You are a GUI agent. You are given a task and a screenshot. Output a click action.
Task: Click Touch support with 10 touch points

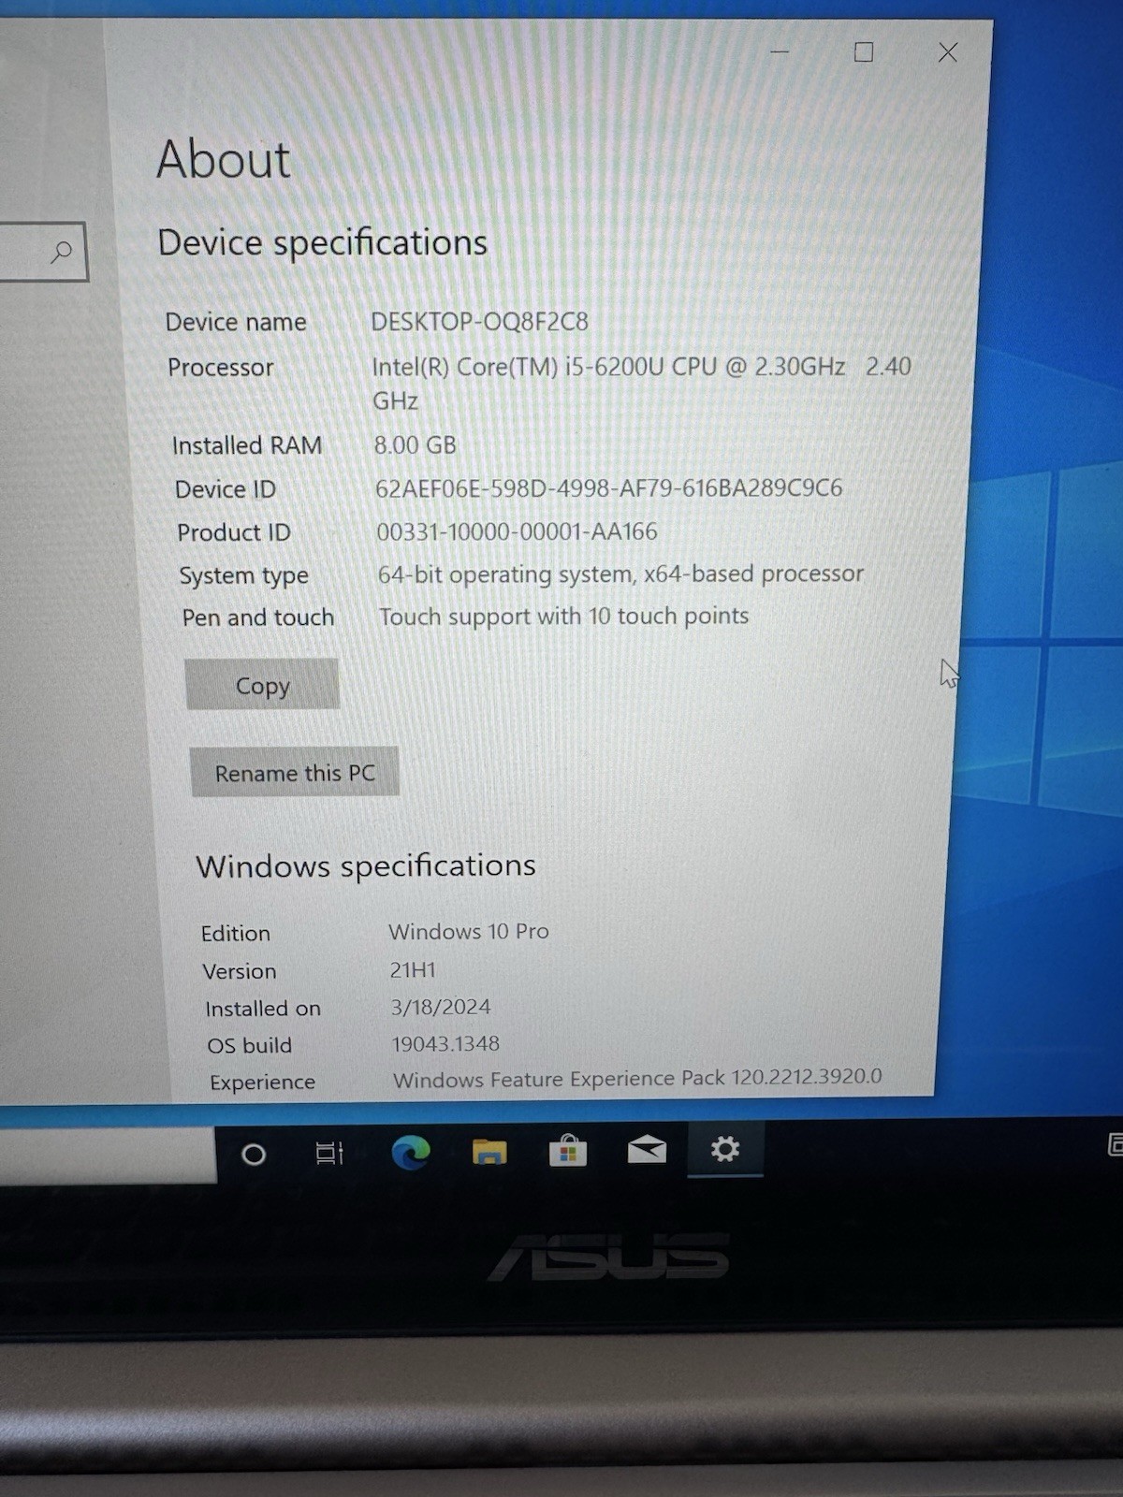click(x=563, y=617)
